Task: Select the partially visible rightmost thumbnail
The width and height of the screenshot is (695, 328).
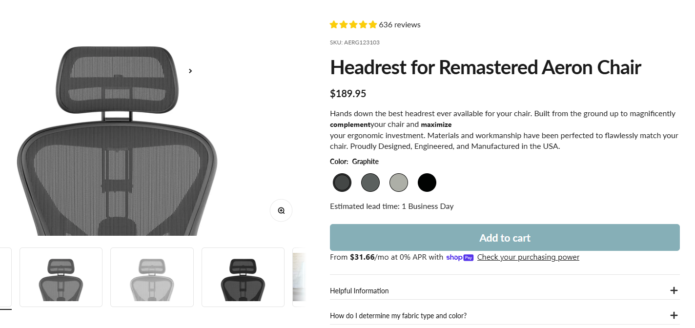Action: tap(299, 277)
